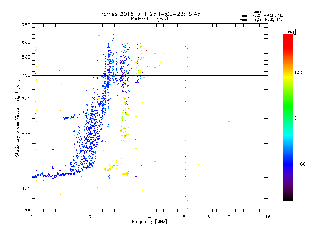The width and height of the screenshot is (315, 236).
Task: Click the 'Stationary phase Virtual Height [km]' axis label
Action: tap(17, 118)
